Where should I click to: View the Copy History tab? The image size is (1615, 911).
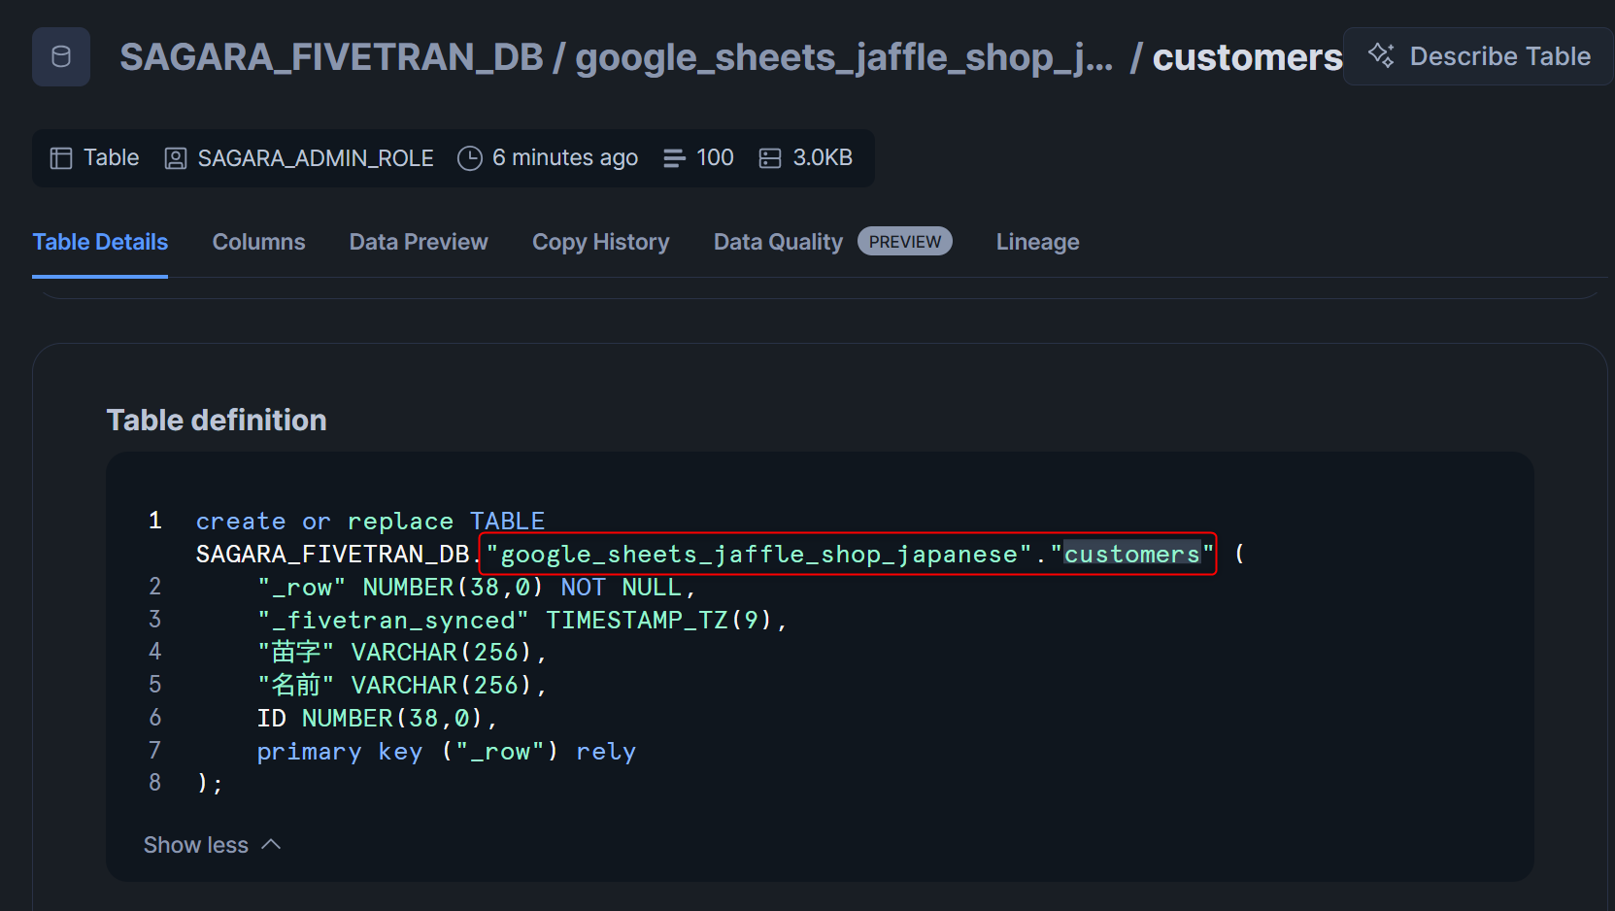600,242
